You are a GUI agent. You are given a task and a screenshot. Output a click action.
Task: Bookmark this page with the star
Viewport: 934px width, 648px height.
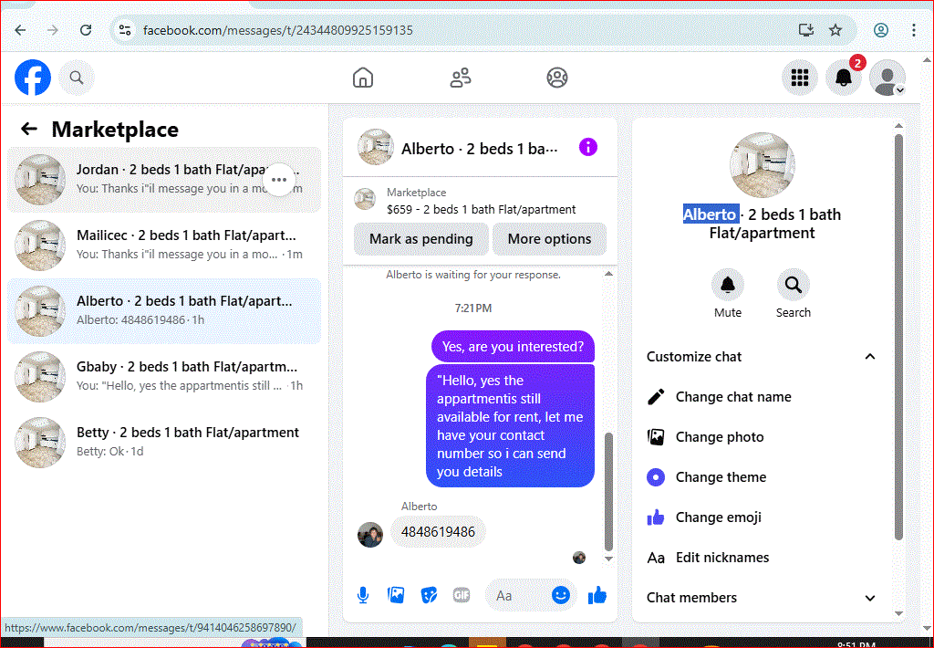pos(835,30)
